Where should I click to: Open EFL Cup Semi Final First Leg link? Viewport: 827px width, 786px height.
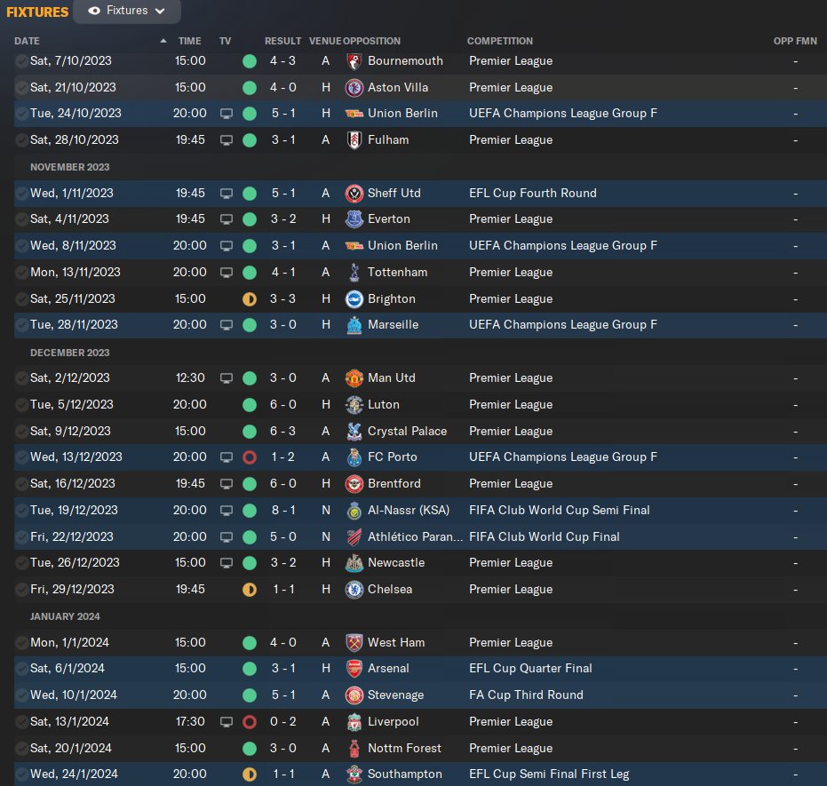(x=549, y=774)
